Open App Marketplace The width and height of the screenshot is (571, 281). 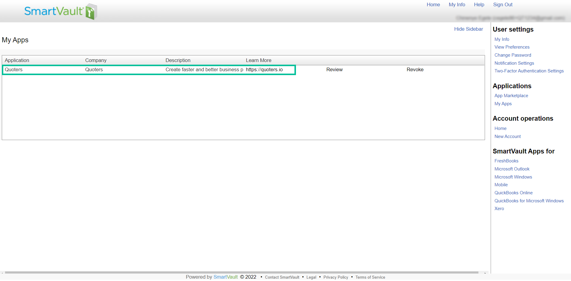511,96
